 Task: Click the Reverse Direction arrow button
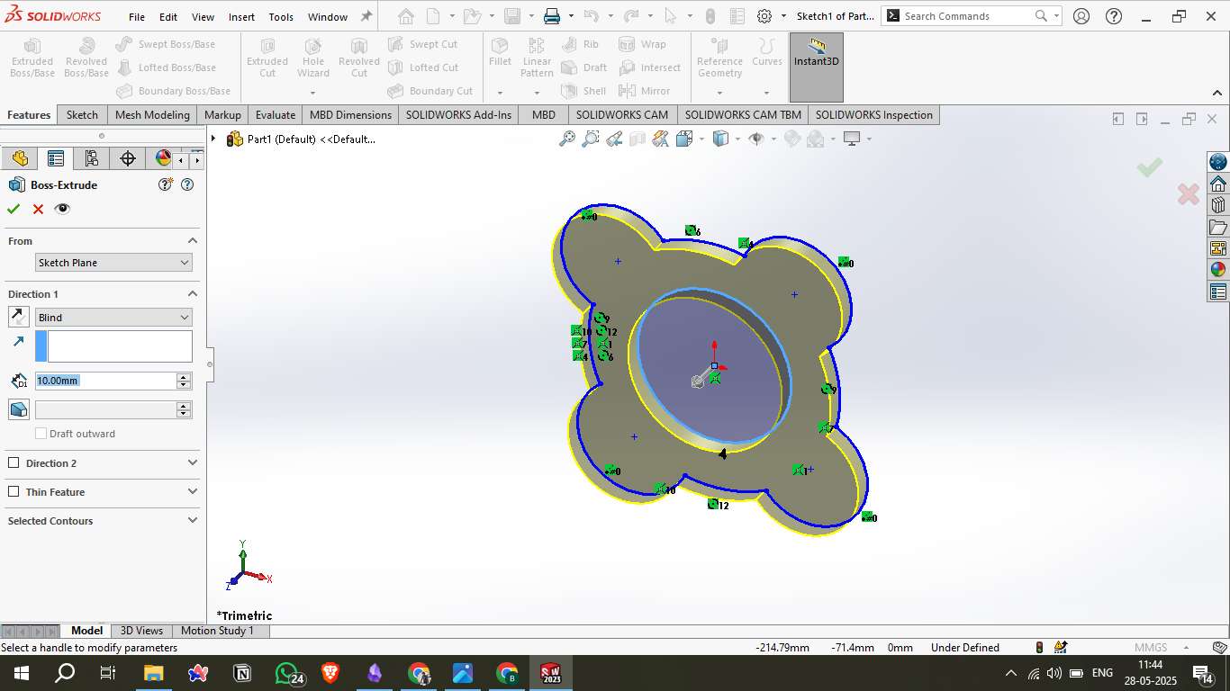coord(18,317)
